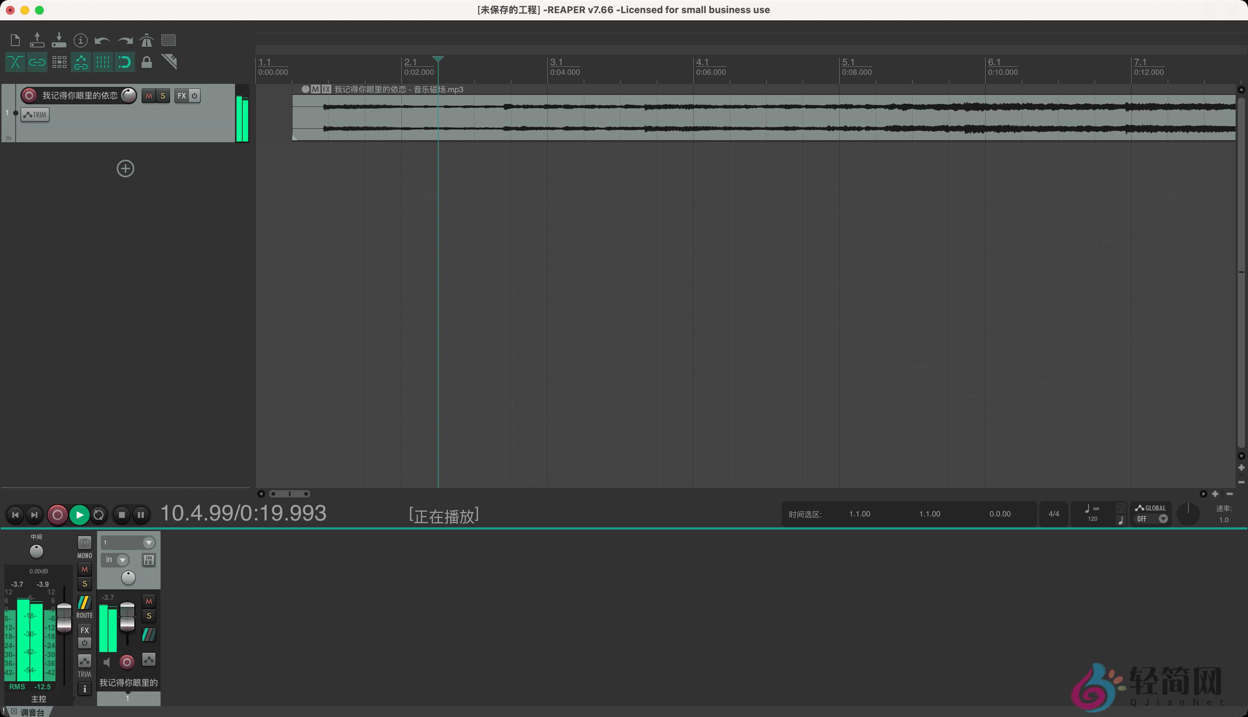The width and height of the screenshot is (1248, 717).
Task: Toggle snap magnet in the toolbar
Action: point(125,62)
